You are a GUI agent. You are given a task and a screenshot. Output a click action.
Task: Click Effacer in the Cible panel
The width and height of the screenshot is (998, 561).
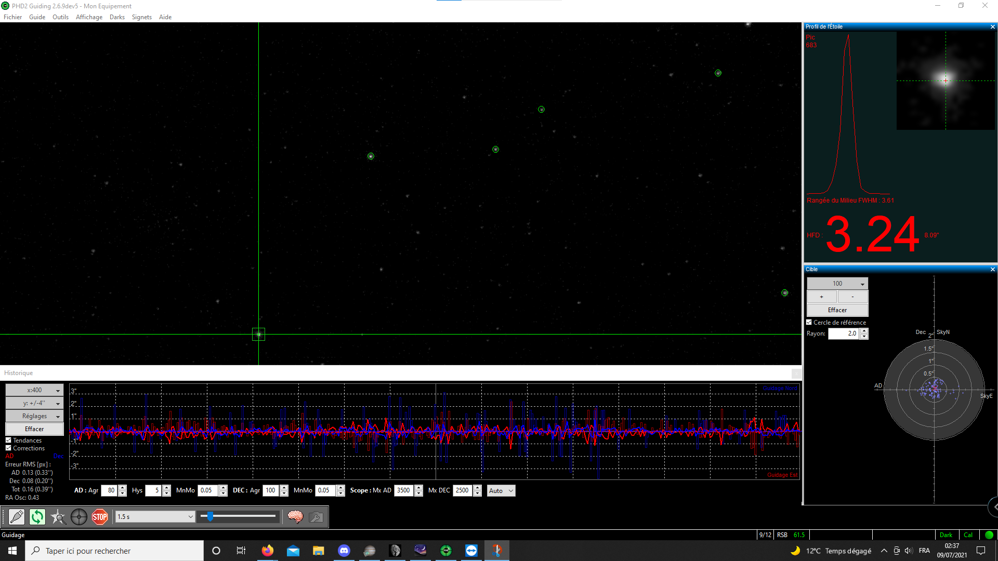(x=837, y=310)
